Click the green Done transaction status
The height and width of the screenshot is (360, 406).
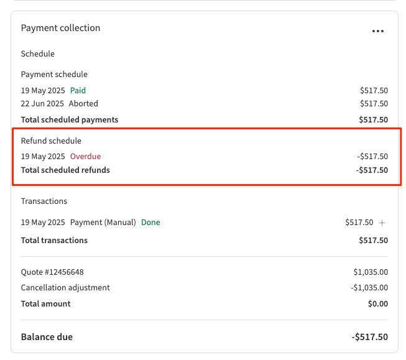pos(150,222)
